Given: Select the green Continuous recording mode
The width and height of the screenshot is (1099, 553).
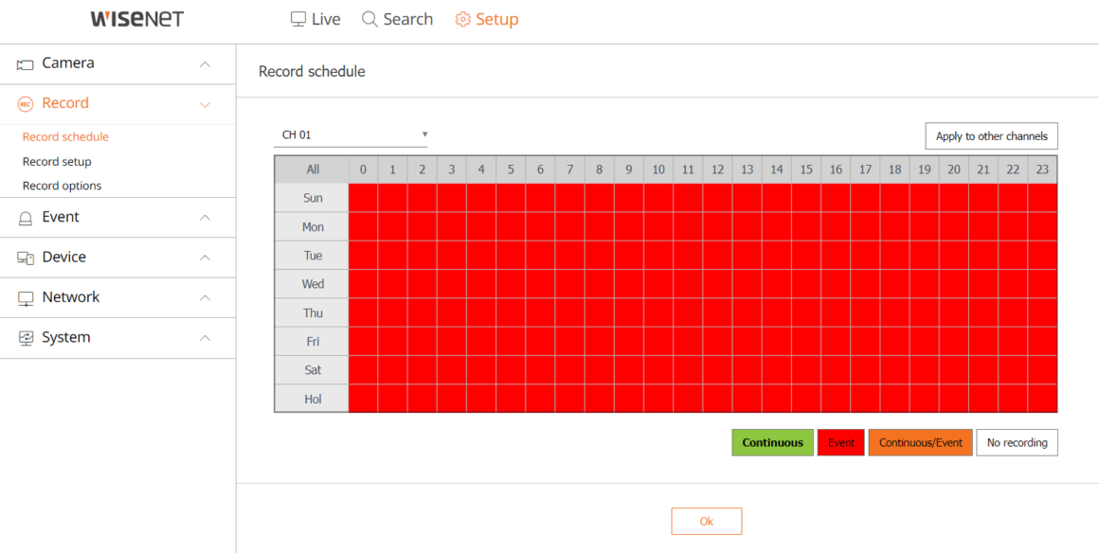Looking at the screenshot, I should [x=772, y=443].
